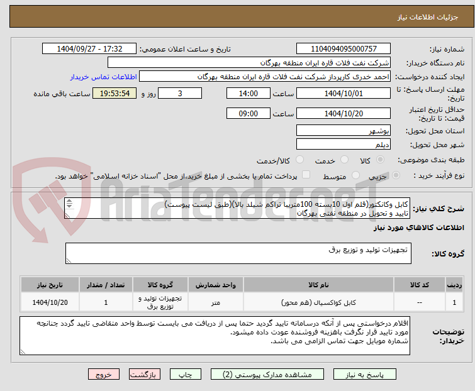
Task: Click the شرح کلی نیاز description textarea
Action: coord(237,208)
